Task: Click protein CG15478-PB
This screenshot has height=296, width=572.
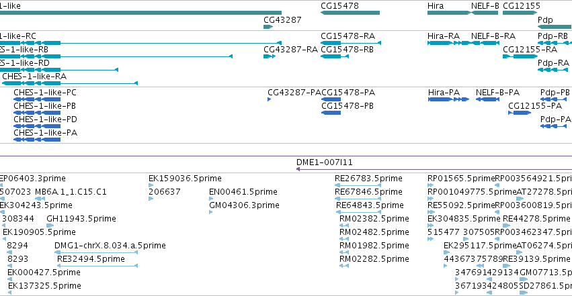Action: [x=331, y=113]
